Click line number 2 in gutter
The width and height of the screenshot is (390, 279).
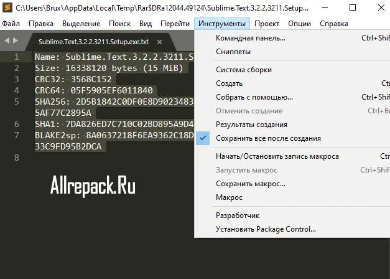tap(16, 68)
